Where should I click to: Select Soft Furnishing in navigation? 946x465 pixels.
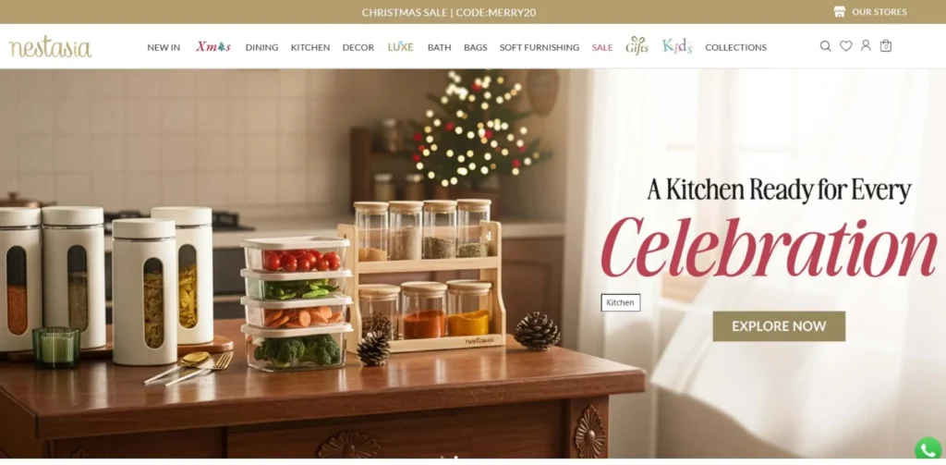click(x=540, y=47)
